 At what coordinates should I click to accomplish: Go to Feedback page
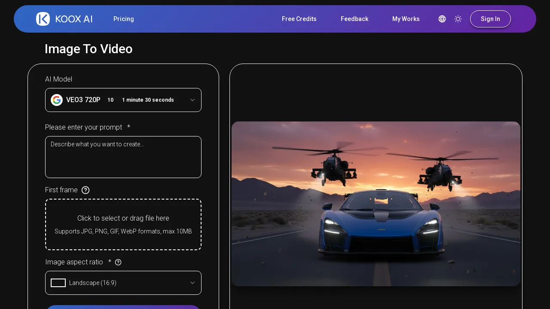(x=354, y=19)
